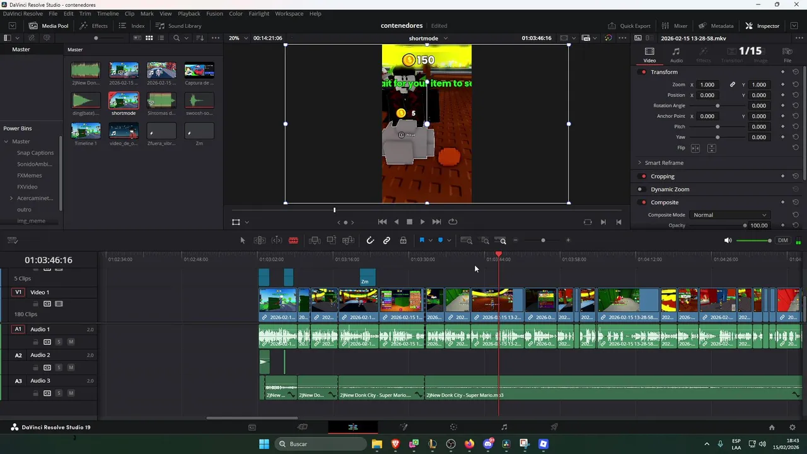Switch to the File inspector tab
807x454 pixels.
pos(787,55)
